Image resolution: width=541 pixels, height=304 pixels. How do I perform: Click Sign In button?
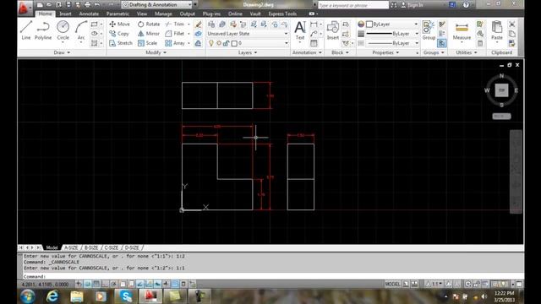coord(412,5)
